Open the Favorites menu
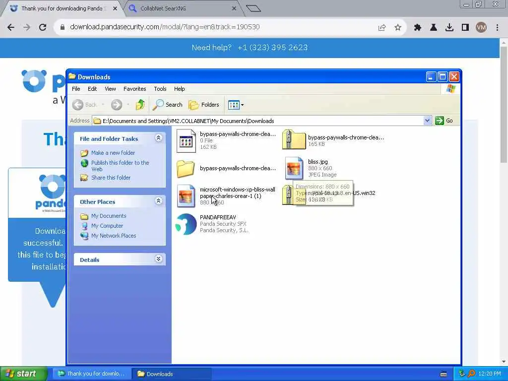The image size is (508, 381). (135, 89)
